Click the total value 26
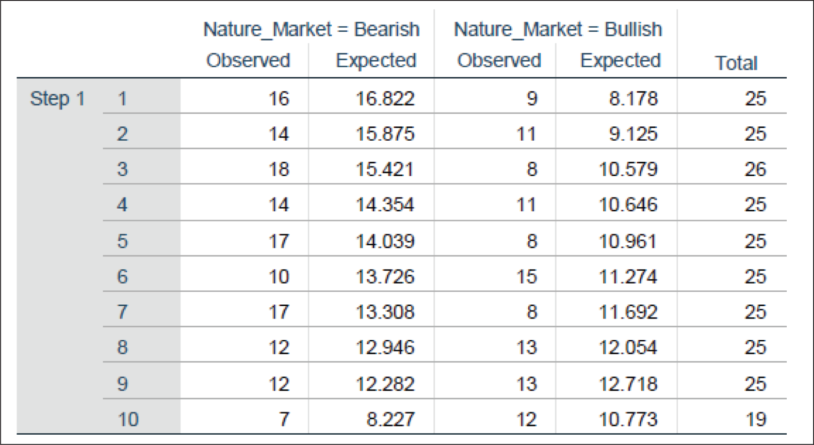The width and height of the screenshot is (814, 445). pyautogui.click(x=755, y=169)
